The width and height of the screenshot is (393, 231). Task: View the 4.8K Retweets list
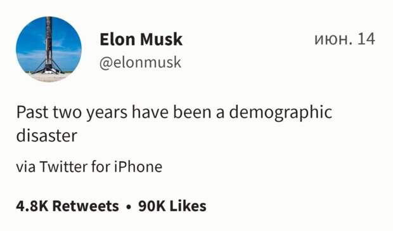click(x=67, y=206)
